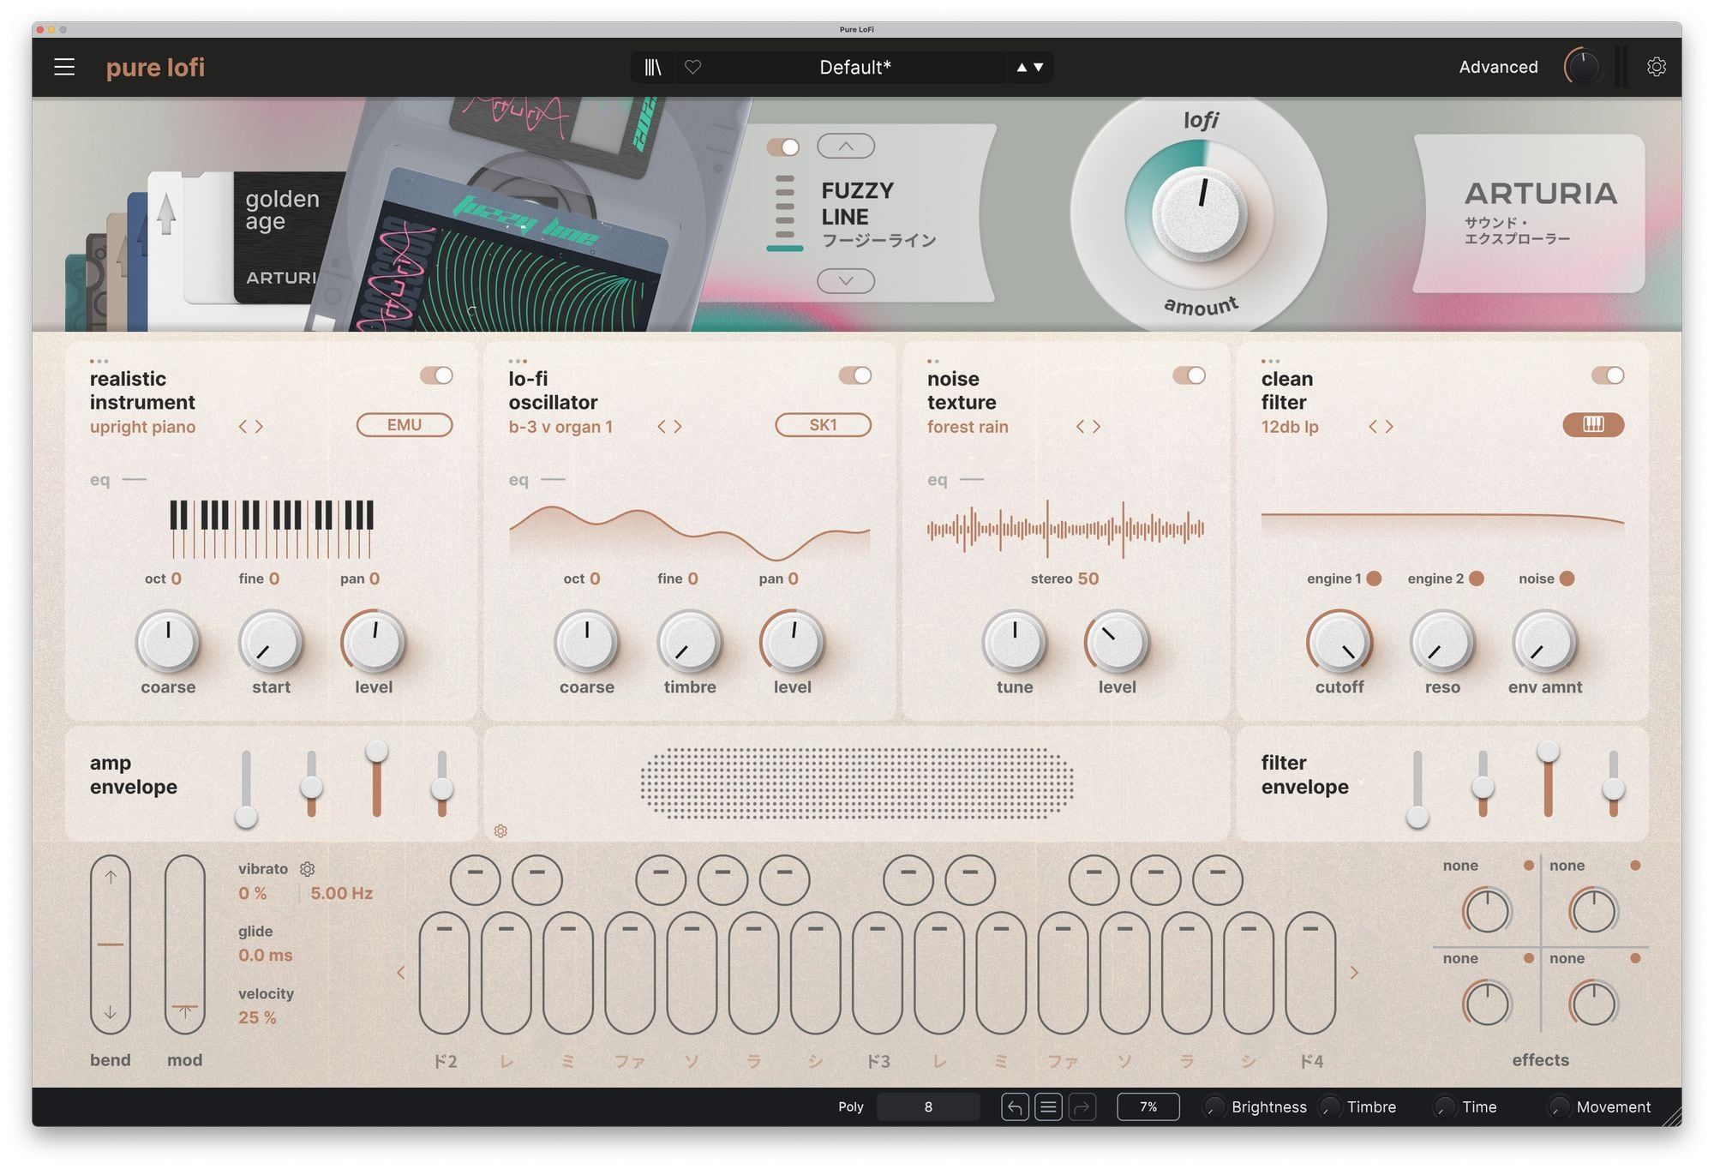
Task: Open visualizer settings gear icon
Action: (x=500, y=831)
